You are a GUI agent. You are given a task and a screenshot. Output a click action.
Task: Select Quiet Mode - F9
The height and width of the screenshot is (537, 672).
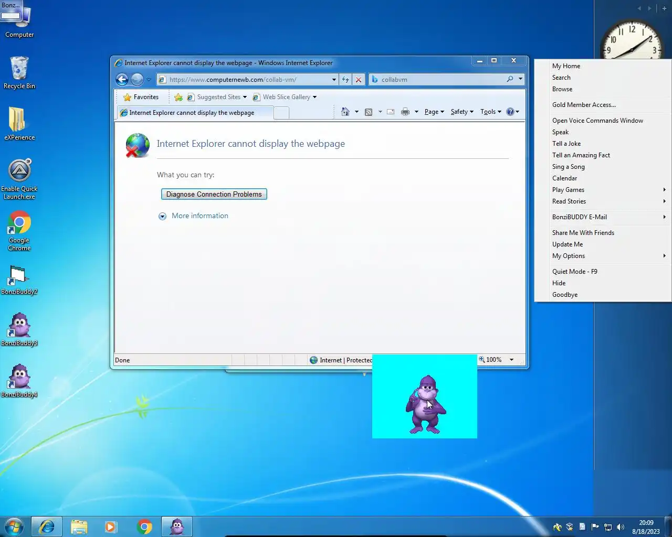[x=603, y=272]
